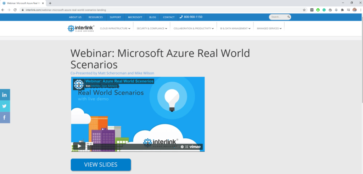Screen dimensions: 363x174
Task: Click in the site Search field
Action: [x=278, y=17]
